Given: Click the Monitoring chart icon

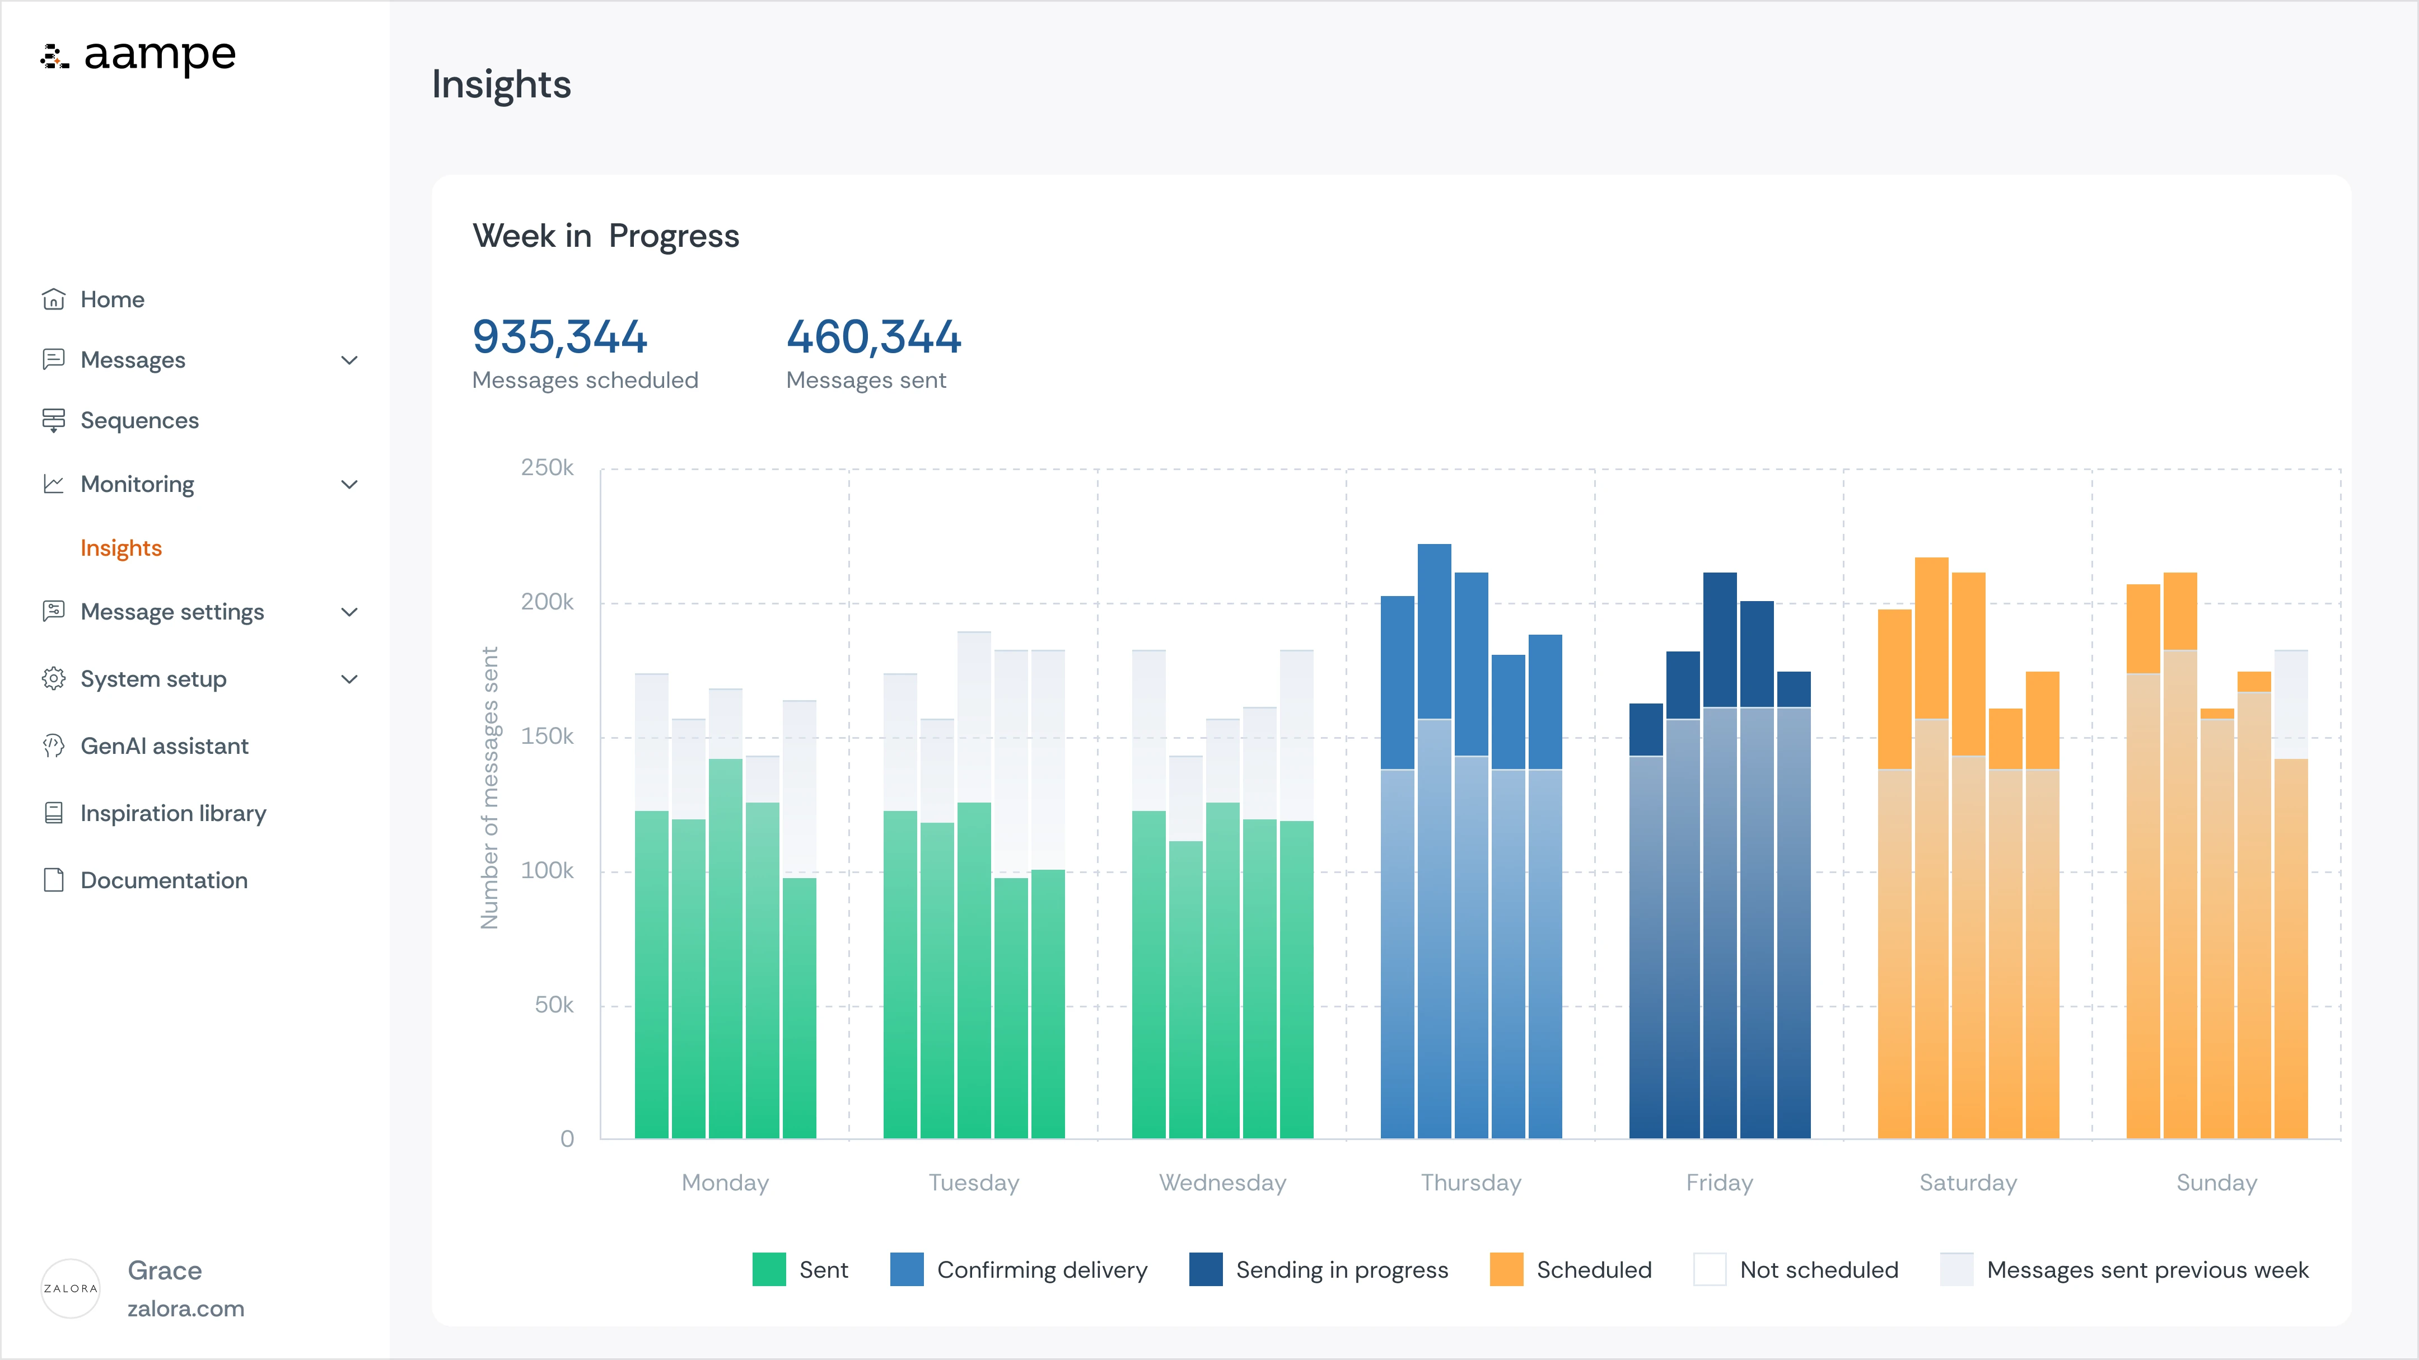Looking at the screenshot, I should pyautogui.click(x=54, y=484).
